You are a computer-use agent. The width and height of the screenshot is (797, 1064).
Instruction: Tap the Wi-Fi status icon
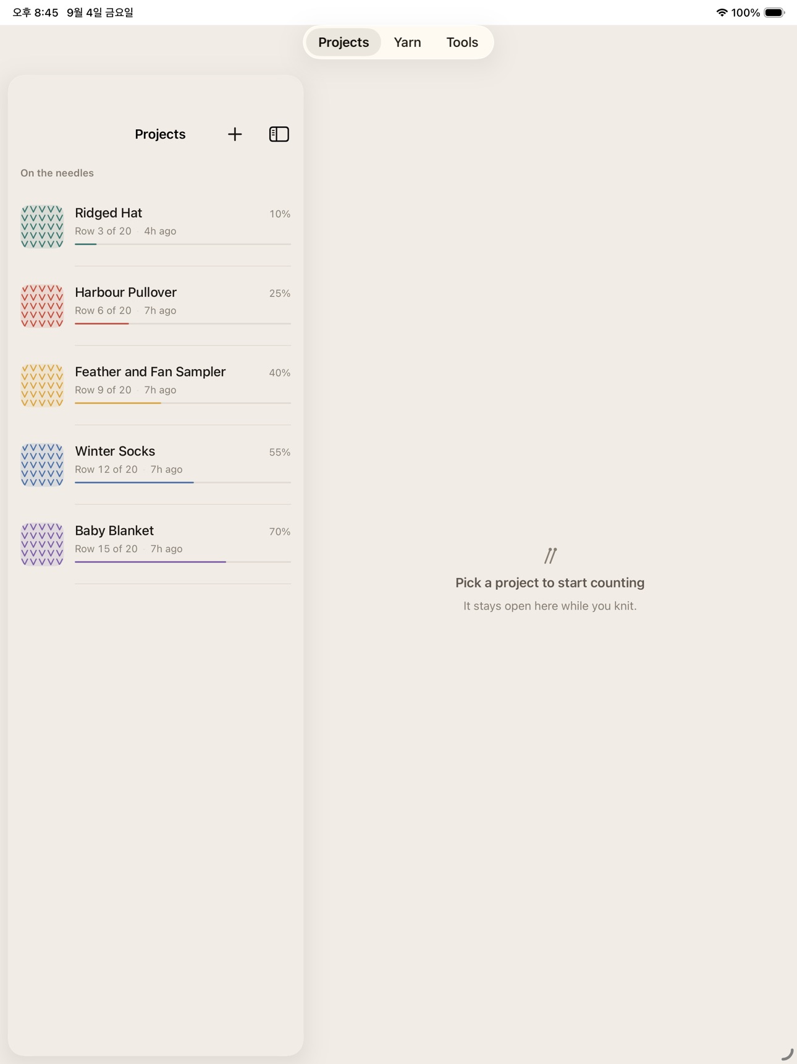coord(722,12)
